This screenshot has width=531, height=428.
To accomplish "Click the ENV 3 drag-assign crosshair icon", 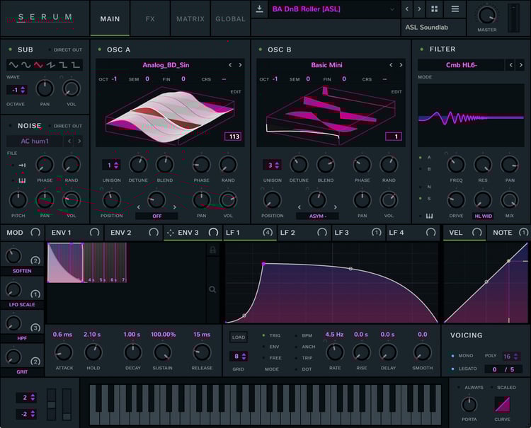I will tap(171, 233).
